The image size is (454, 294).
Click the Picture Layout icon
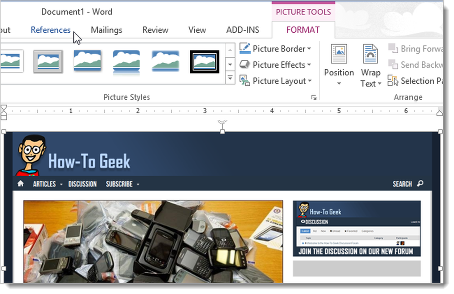[x=245, y=80]
